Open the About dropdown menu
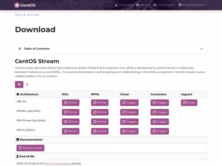The height and width of the screenshot is (166, 222). pos(143,5)
